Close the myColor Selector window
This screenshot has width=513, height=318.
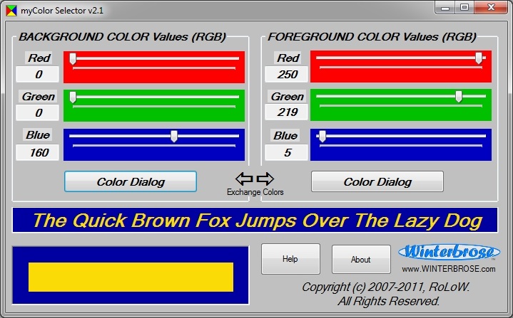tap(491, 8)
